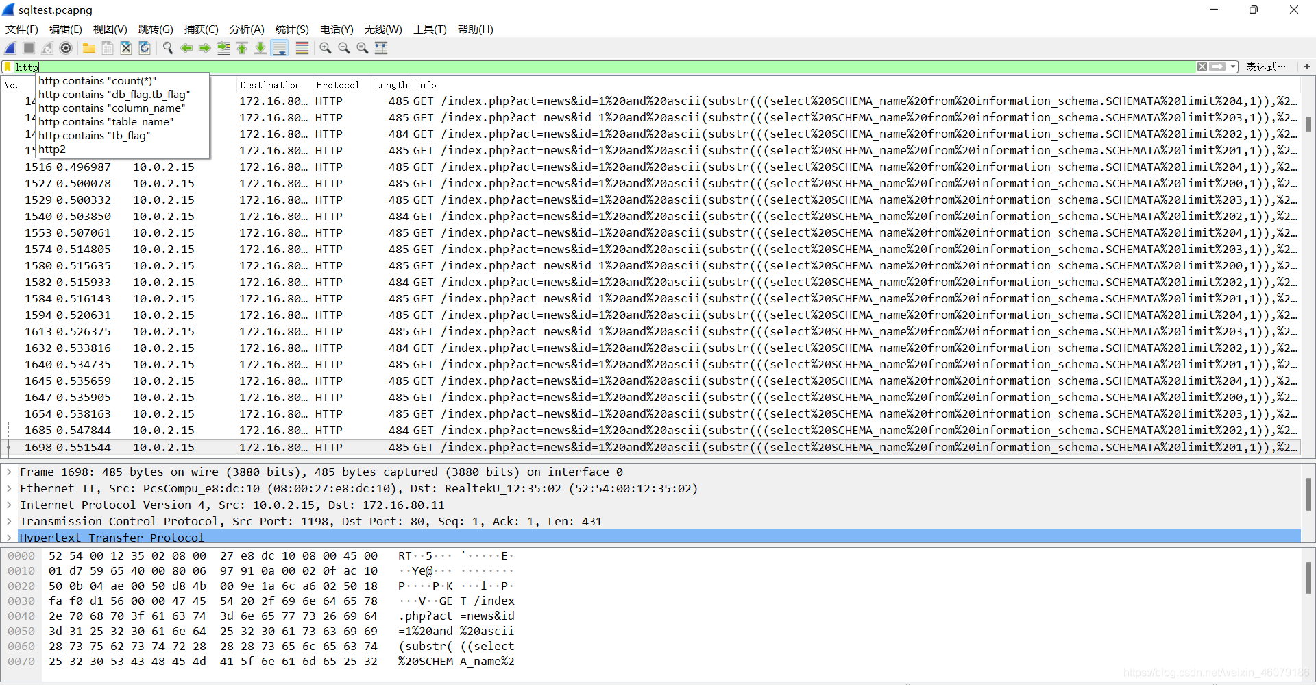Toggle auto-scroll during live capture
1316x685 pixels.
[x=280, y=48]
